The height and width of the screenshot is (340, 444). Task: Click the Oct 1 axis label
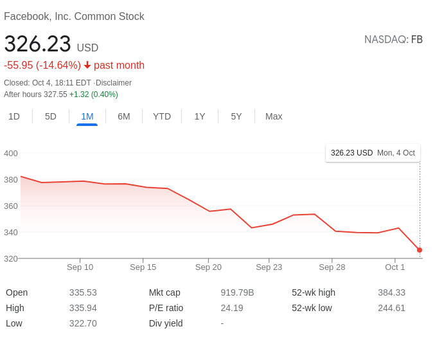tap(395, 267)
